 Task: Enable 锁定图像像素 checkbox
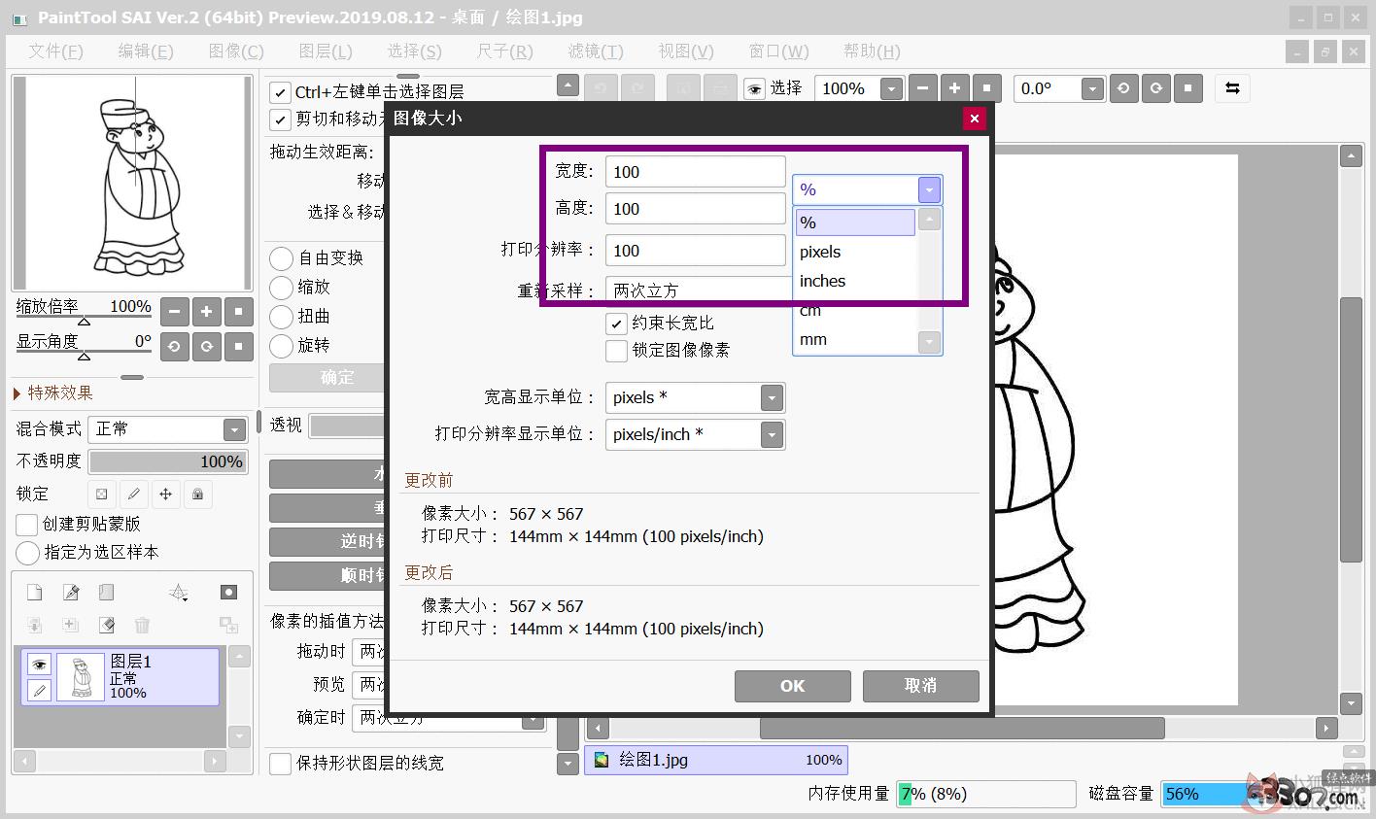click(616, 351)
